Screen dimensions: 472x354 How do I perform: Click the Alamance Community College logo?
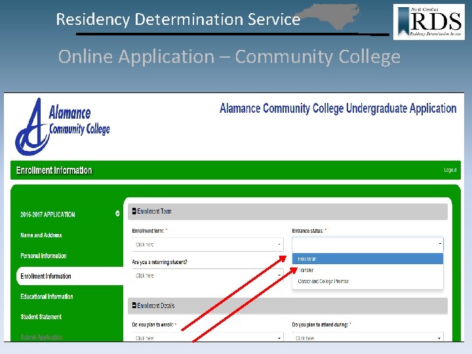(x=63, y=127)
